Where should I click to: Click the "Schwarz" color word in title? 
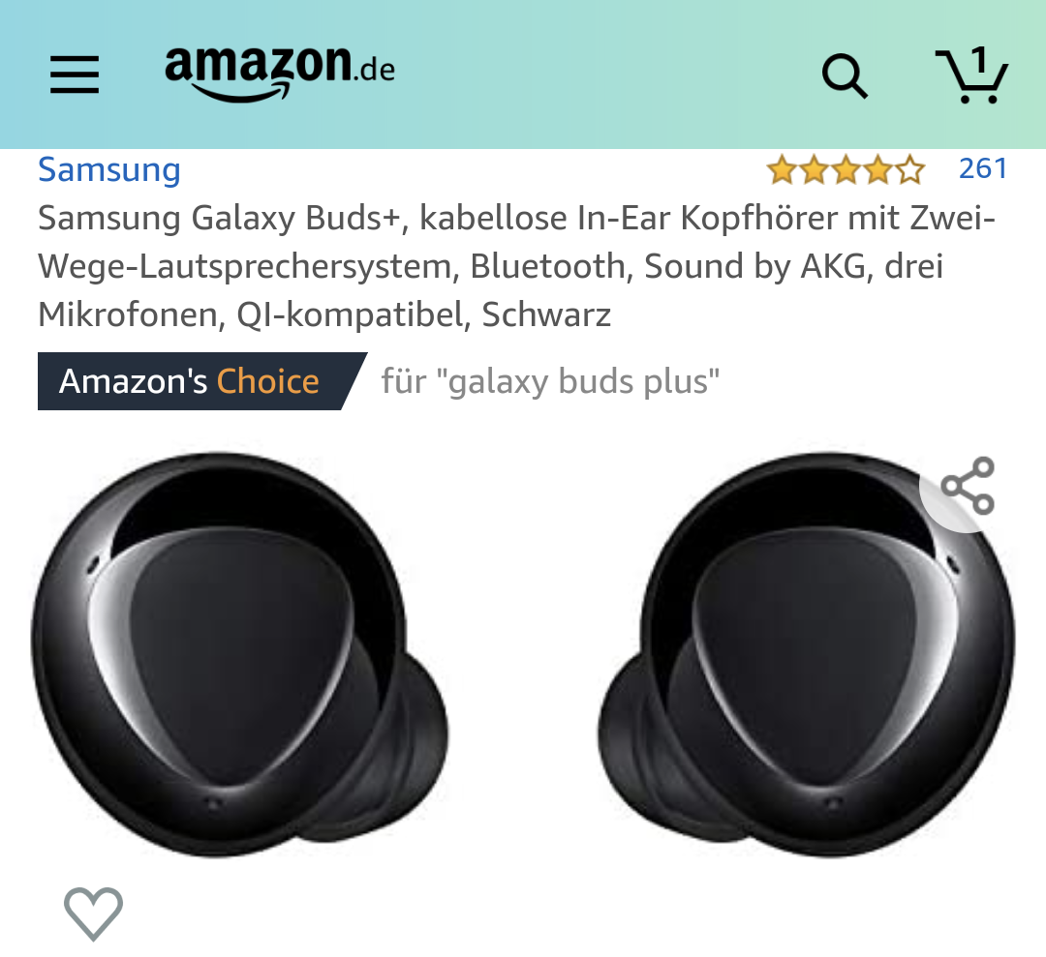click(546, 314)
